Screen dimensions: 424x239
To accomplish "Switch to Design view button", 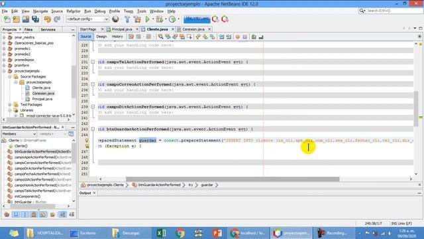I will click(x=101, y=37).
